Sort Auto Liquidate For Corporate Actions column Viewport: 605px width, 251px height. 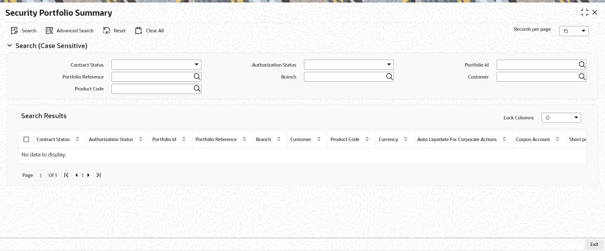click(x=504, y=139)
